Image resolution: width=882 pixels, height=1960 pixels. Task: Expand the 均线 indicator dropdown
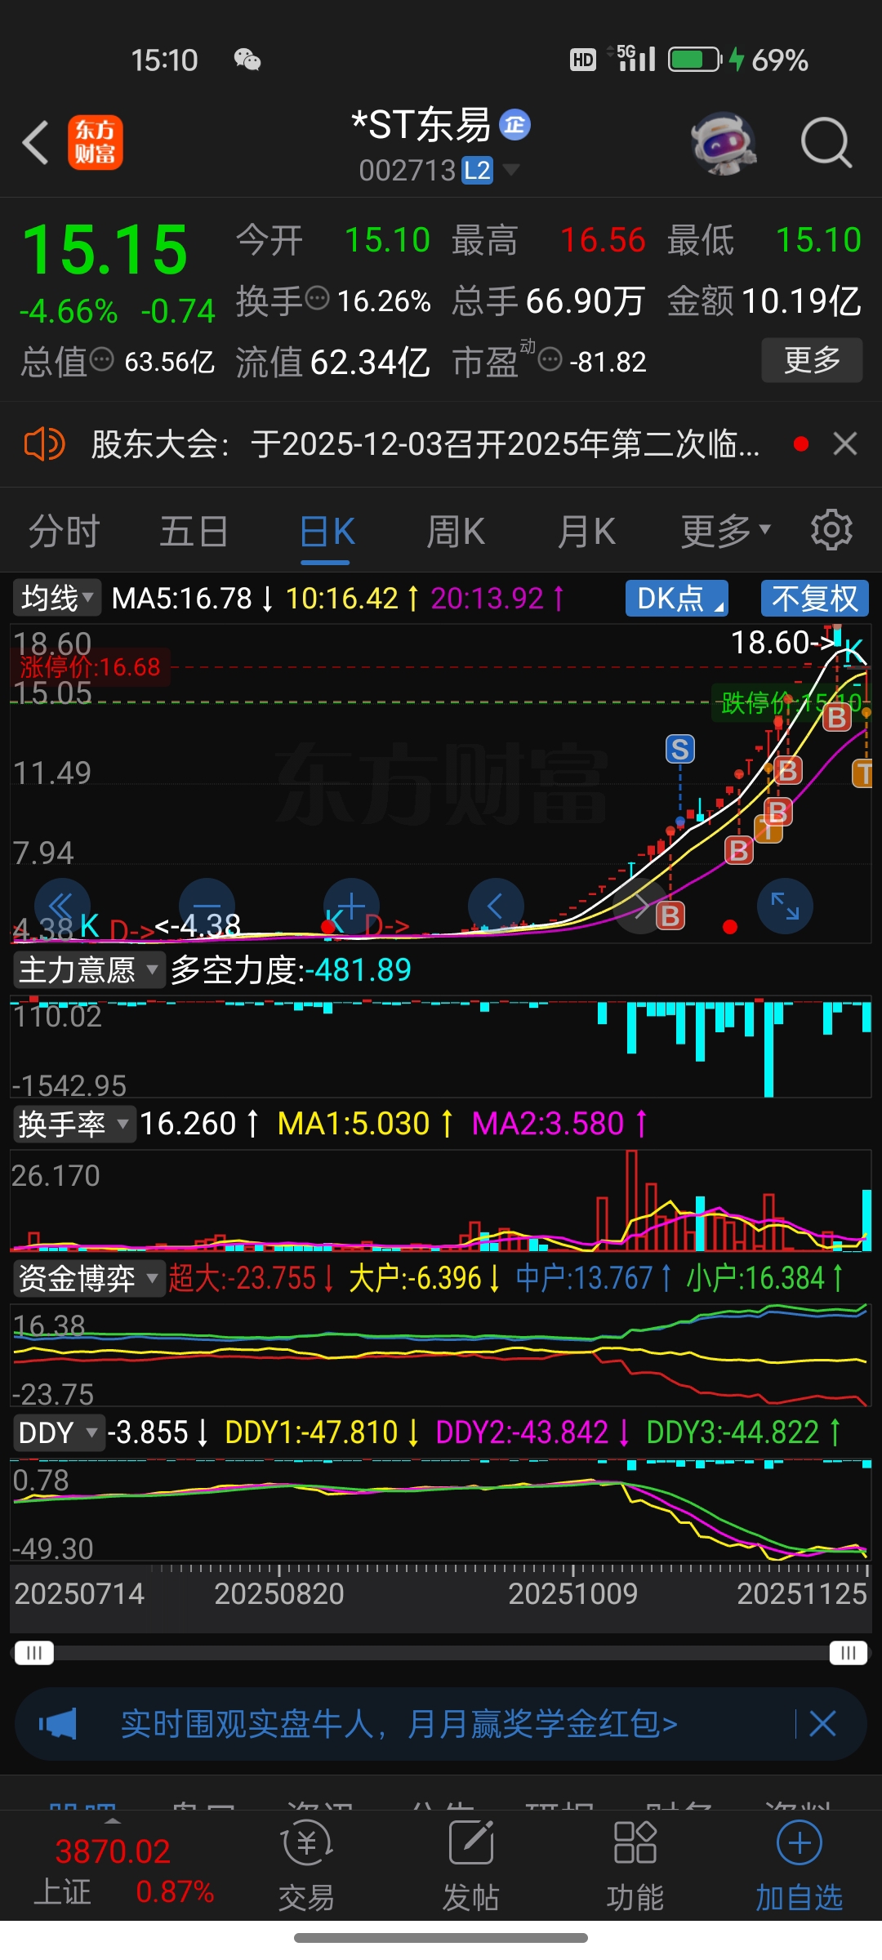(x=56, y=598)
